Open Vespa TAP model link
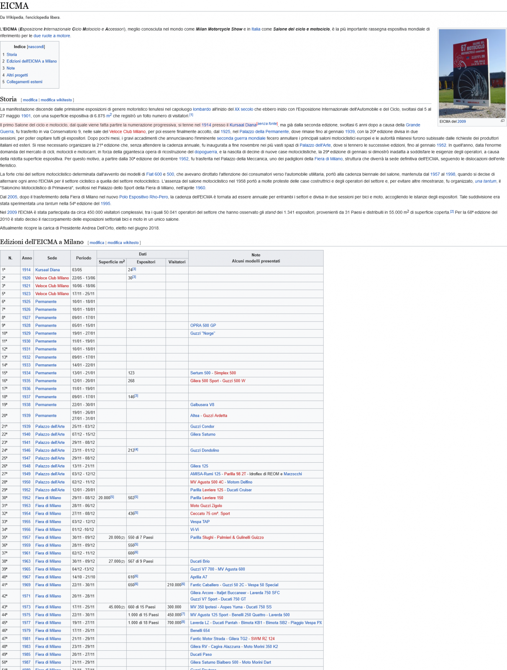This screenshot has width=507, height=670. [200, 522]
